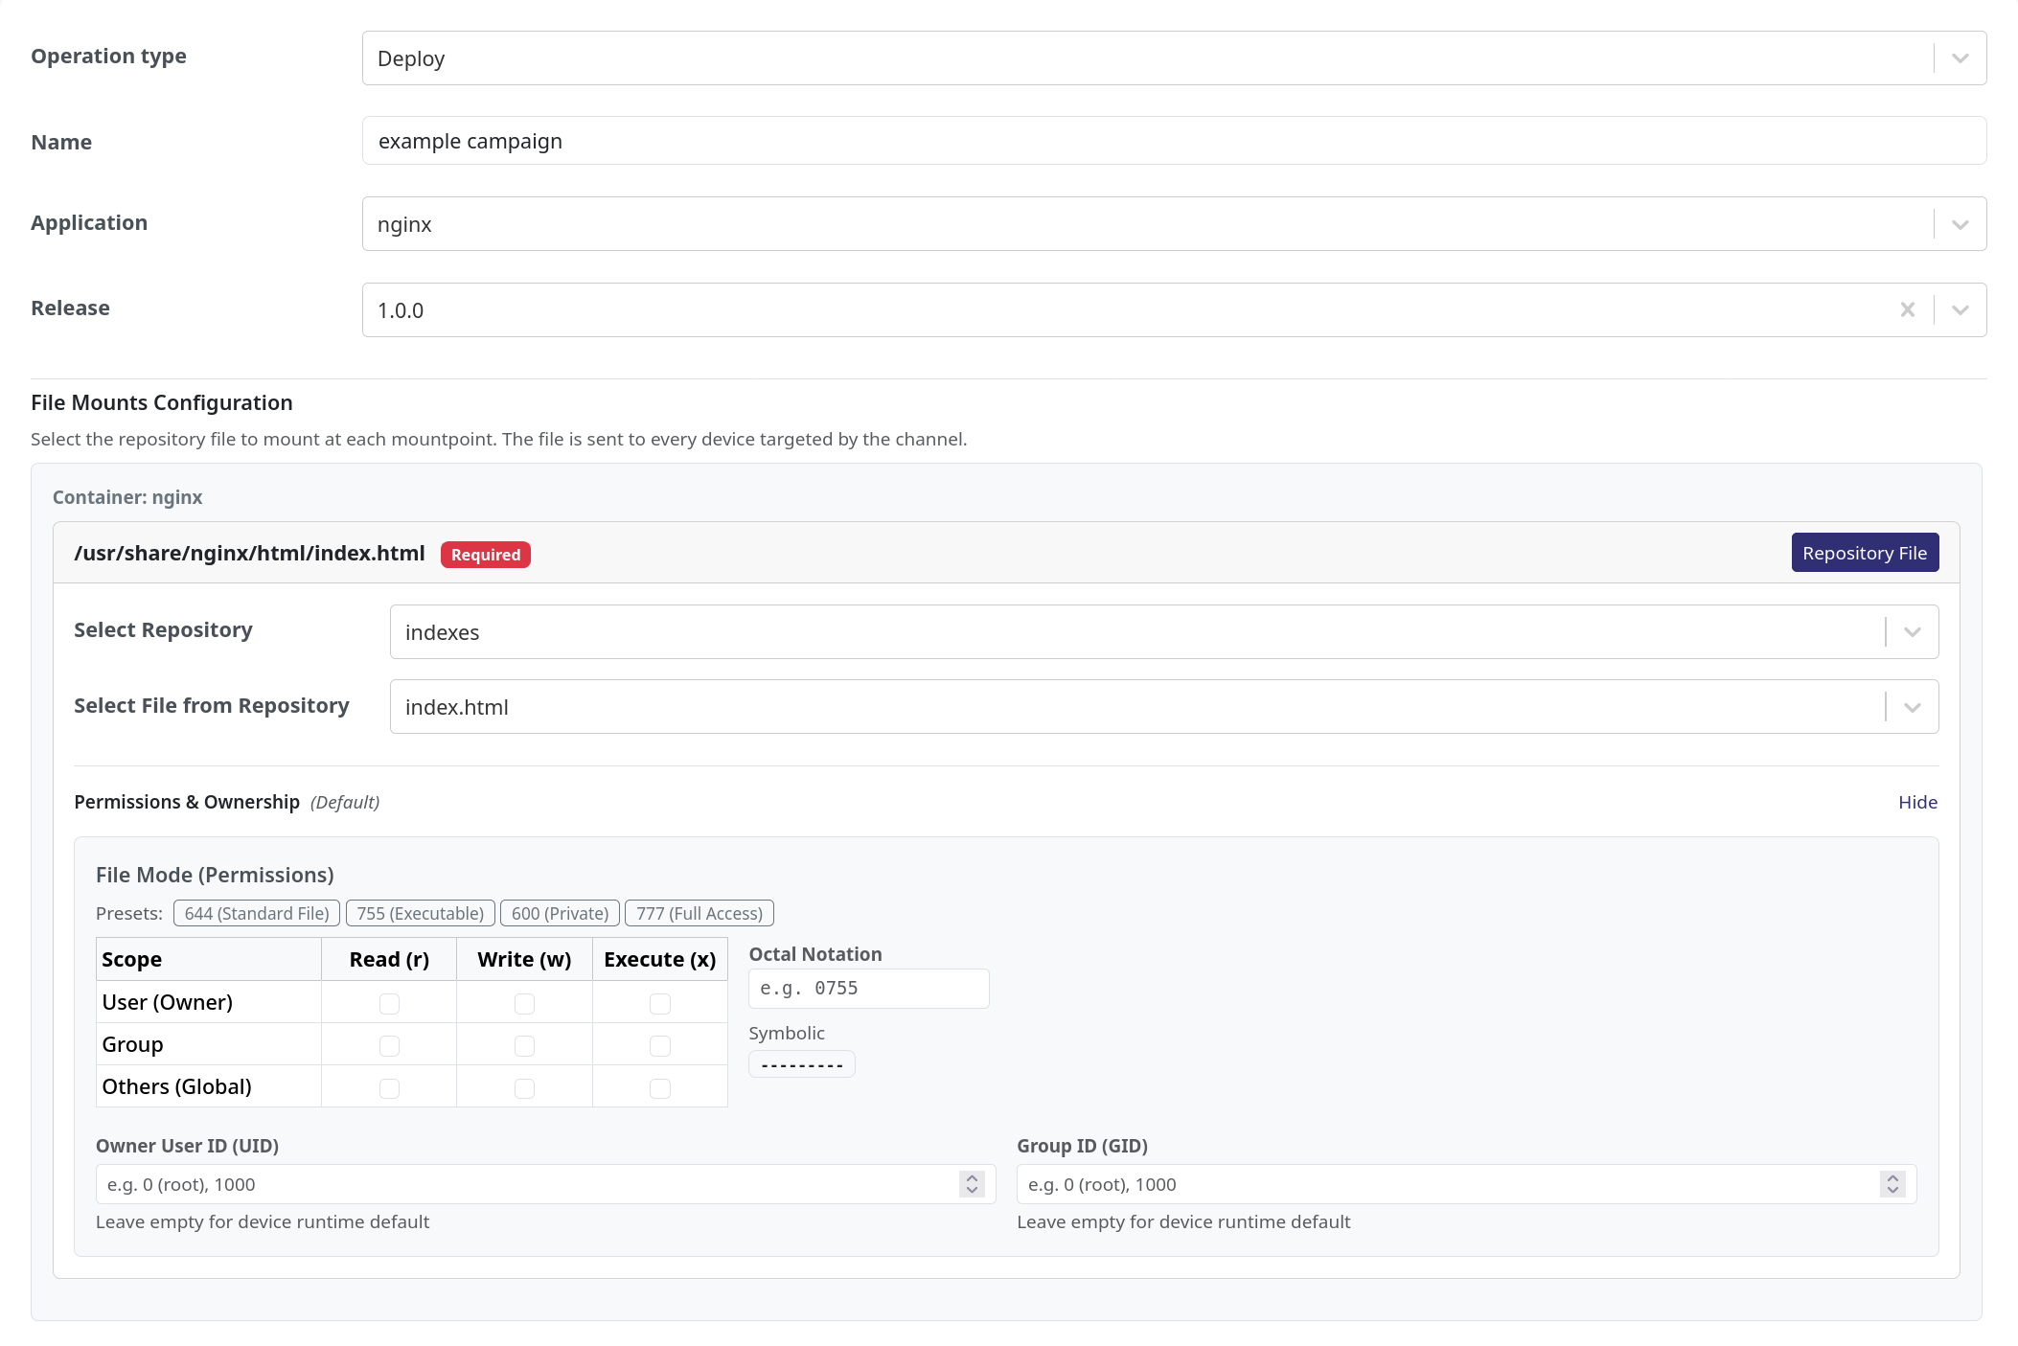
Task: Apply the 644 (Standard File) preset
Action: tap(257, 913)
